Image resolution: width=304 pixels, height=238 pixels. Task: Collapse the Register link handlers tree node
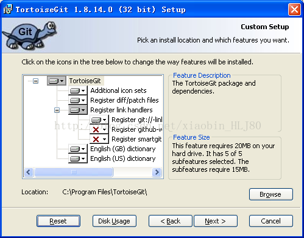(57, 110)
